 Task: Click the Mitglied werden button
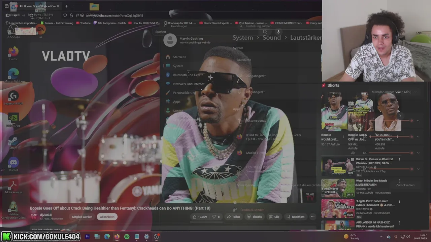pos(82,217)
